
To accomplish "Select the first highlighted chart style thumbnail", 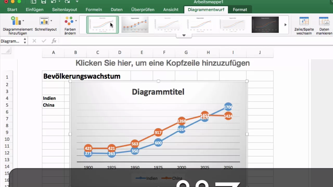I will (103, 25).
